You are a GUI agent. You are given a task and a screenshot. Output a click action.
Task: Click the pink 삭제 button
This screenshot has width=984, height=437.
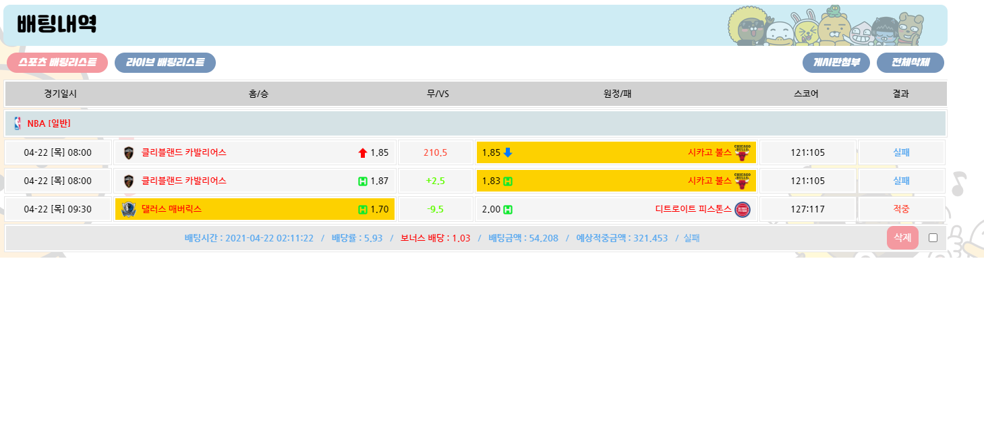pyautogui.click(x=902, y=237)
